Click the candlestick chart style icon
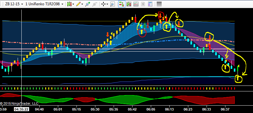 [x=69, y=4]
